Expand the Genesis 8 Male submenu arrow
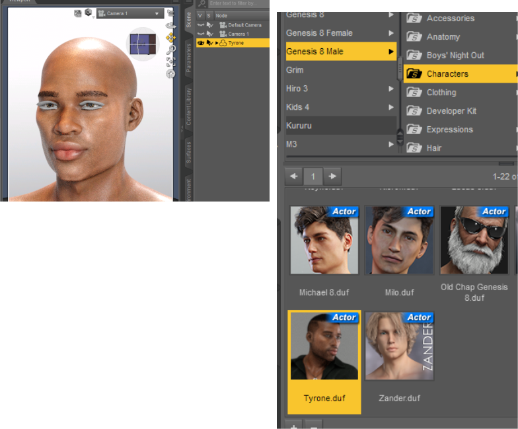 (391, 52)
